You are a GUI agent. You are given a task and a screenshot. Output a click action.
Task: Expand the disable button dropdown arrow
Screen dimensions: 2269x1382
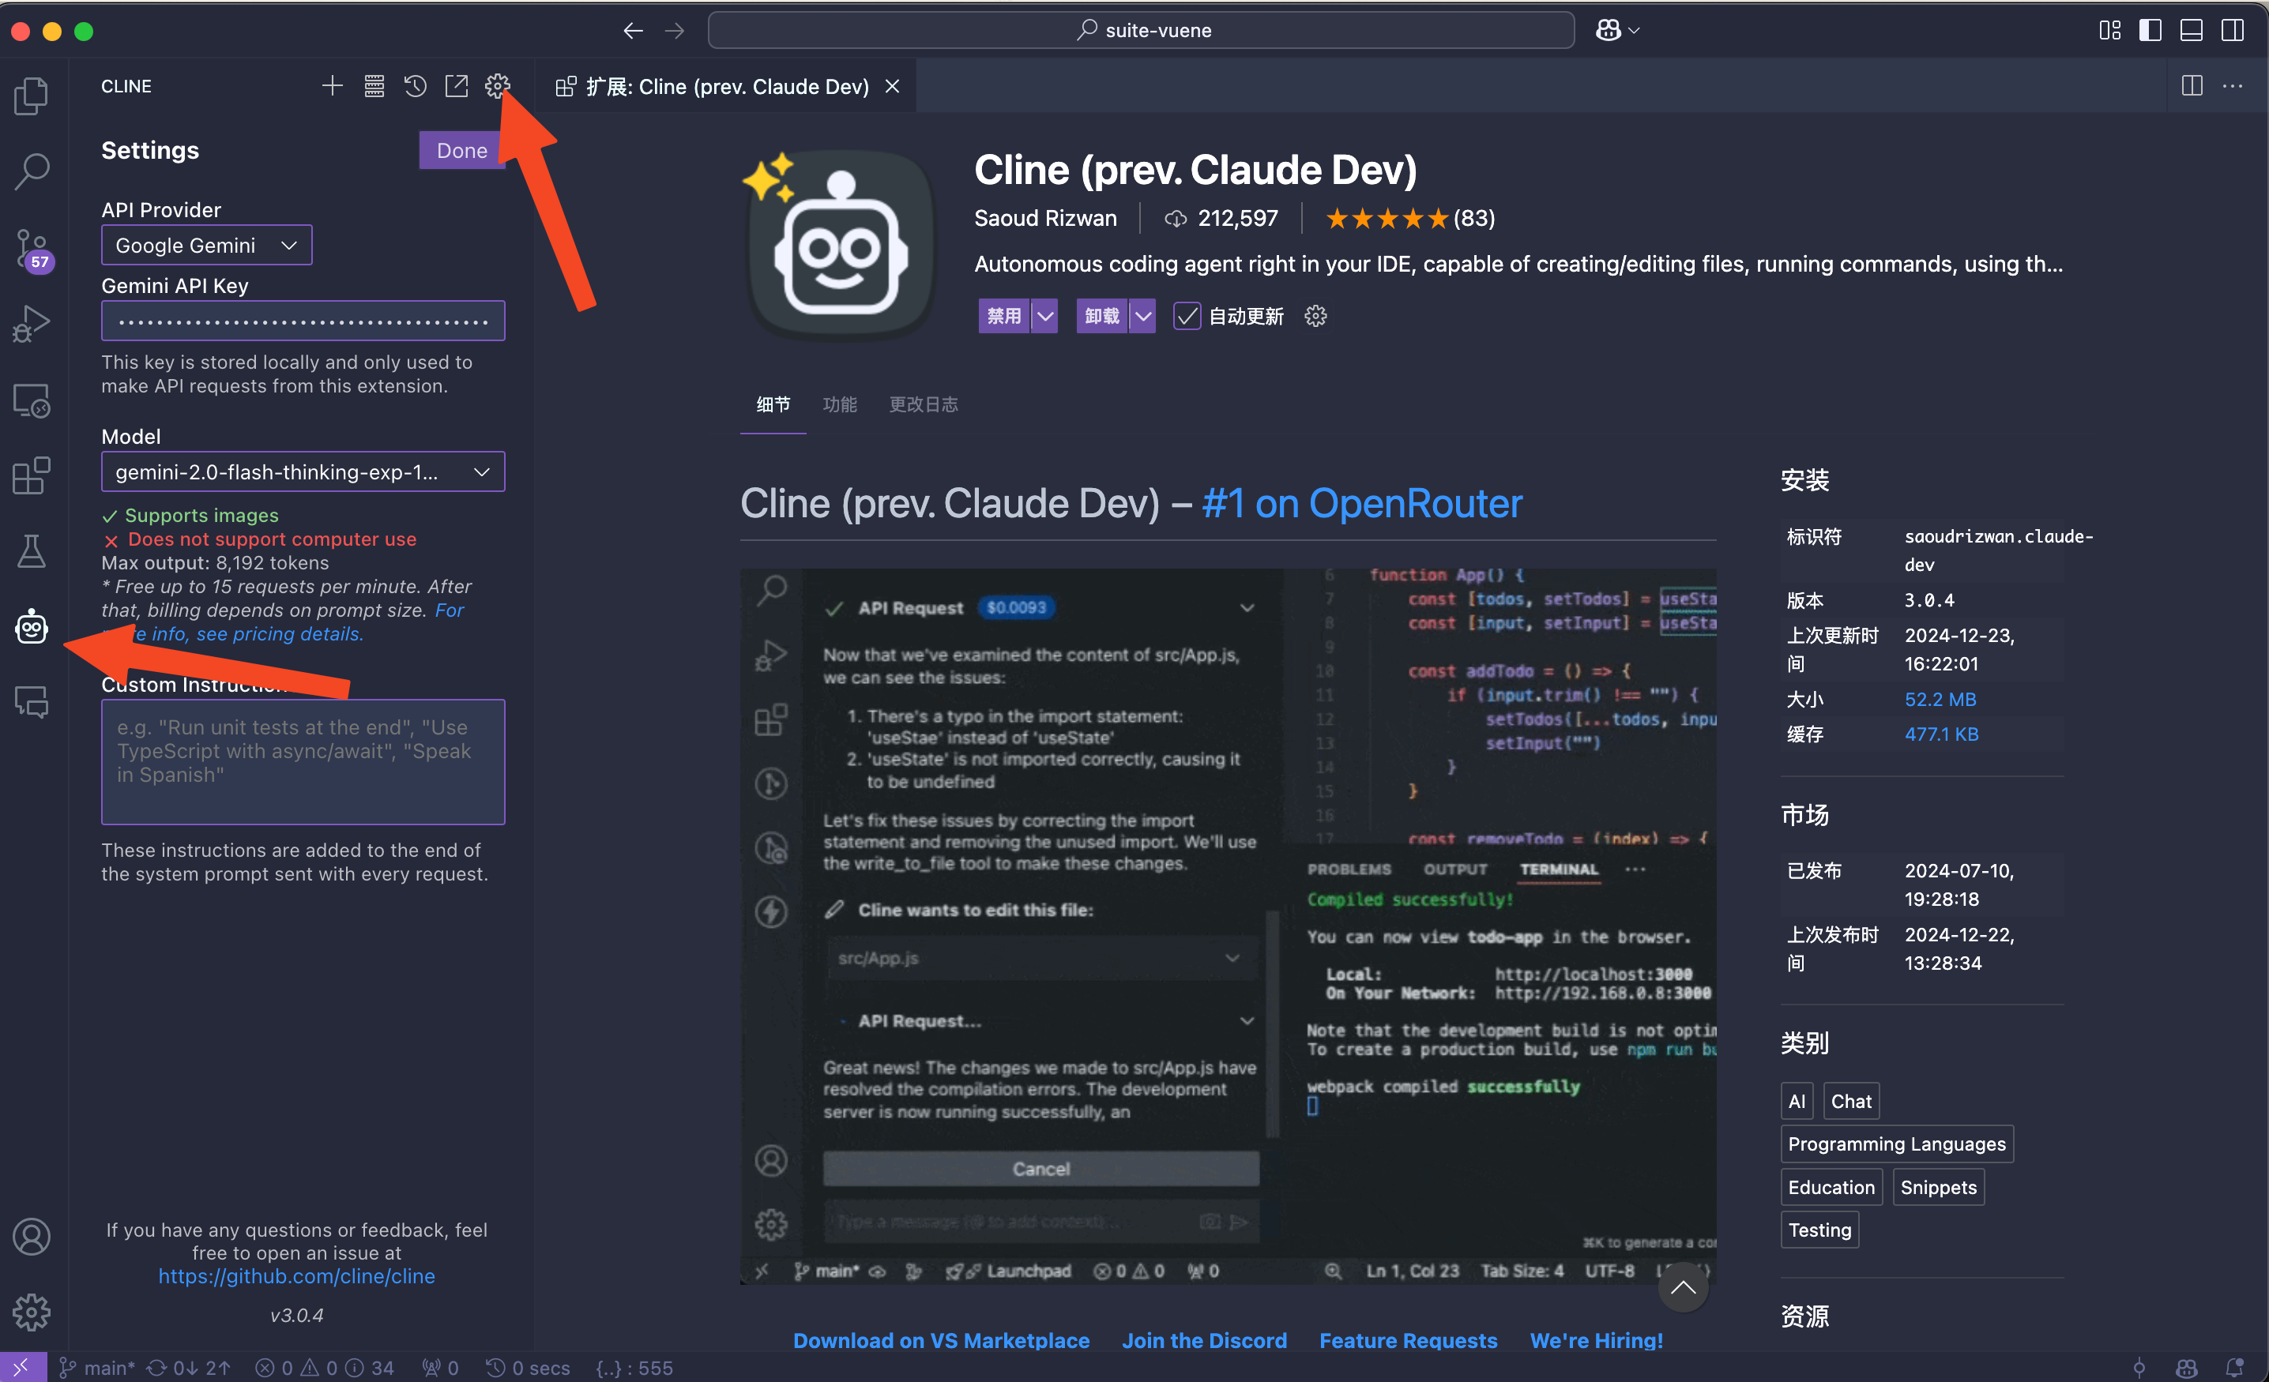coord(1044,316)
